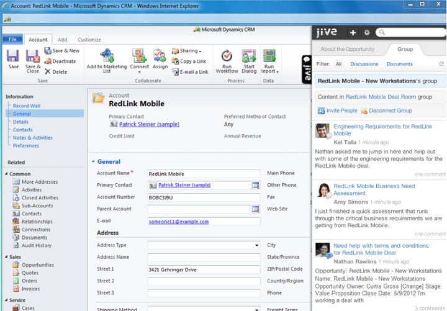Open Need help with terms post
The width and height of the screenshot is (447, 311).
(381, 249)
